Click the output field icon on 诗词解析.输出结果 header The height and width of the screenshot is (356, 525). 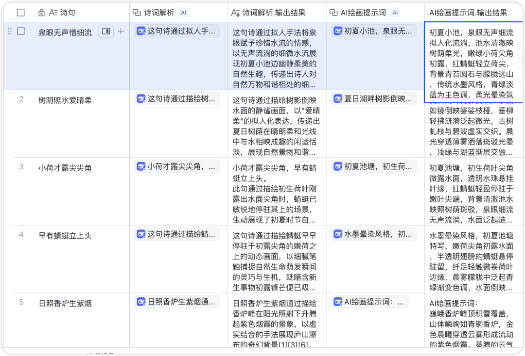pyautogui.click(x=234, y=13)
